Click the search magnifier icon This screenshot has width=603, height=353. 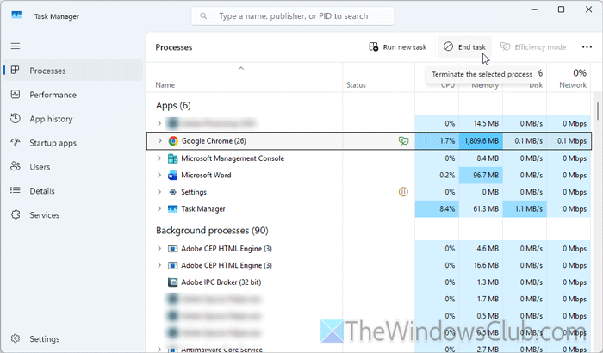[x=203, y=16]
